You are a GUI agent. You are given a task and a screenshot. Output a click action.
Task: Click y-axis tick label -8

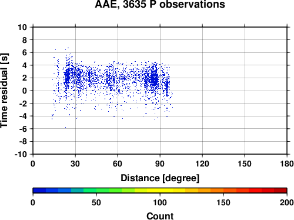click(23, 142)
